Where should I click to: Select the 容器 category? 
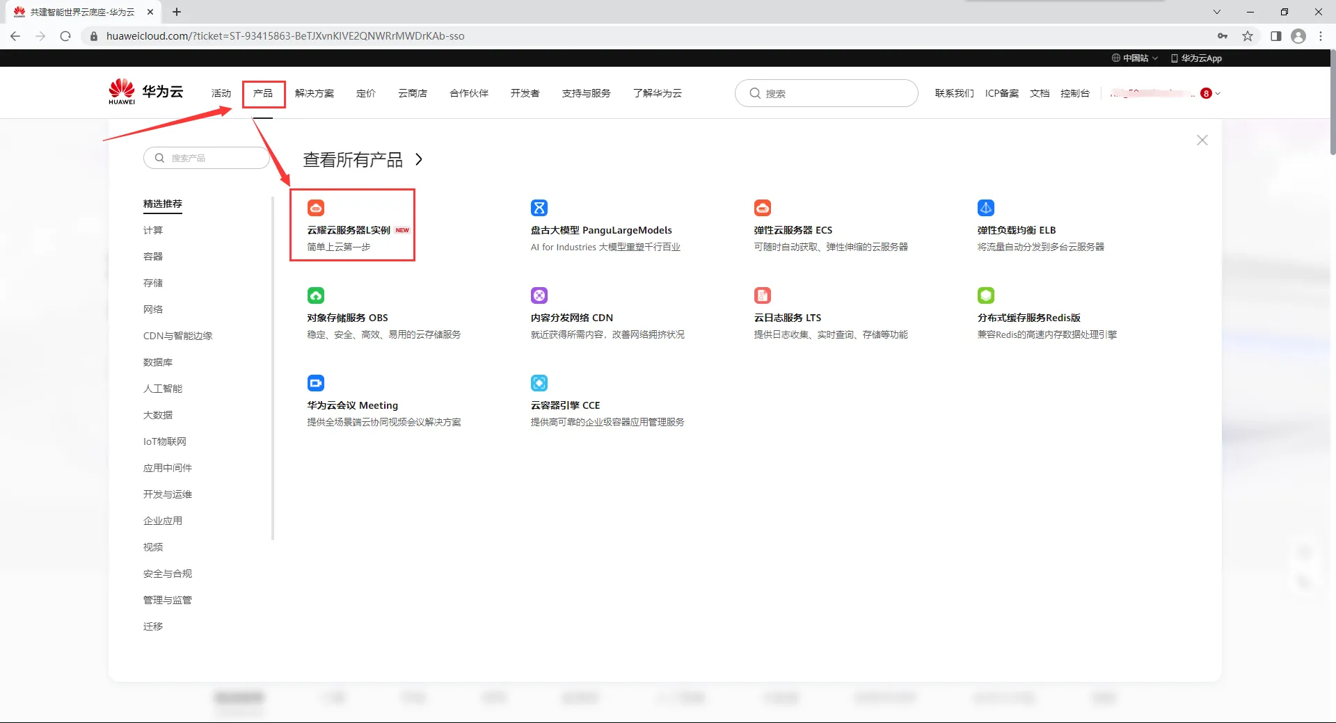tap(153, 257)
